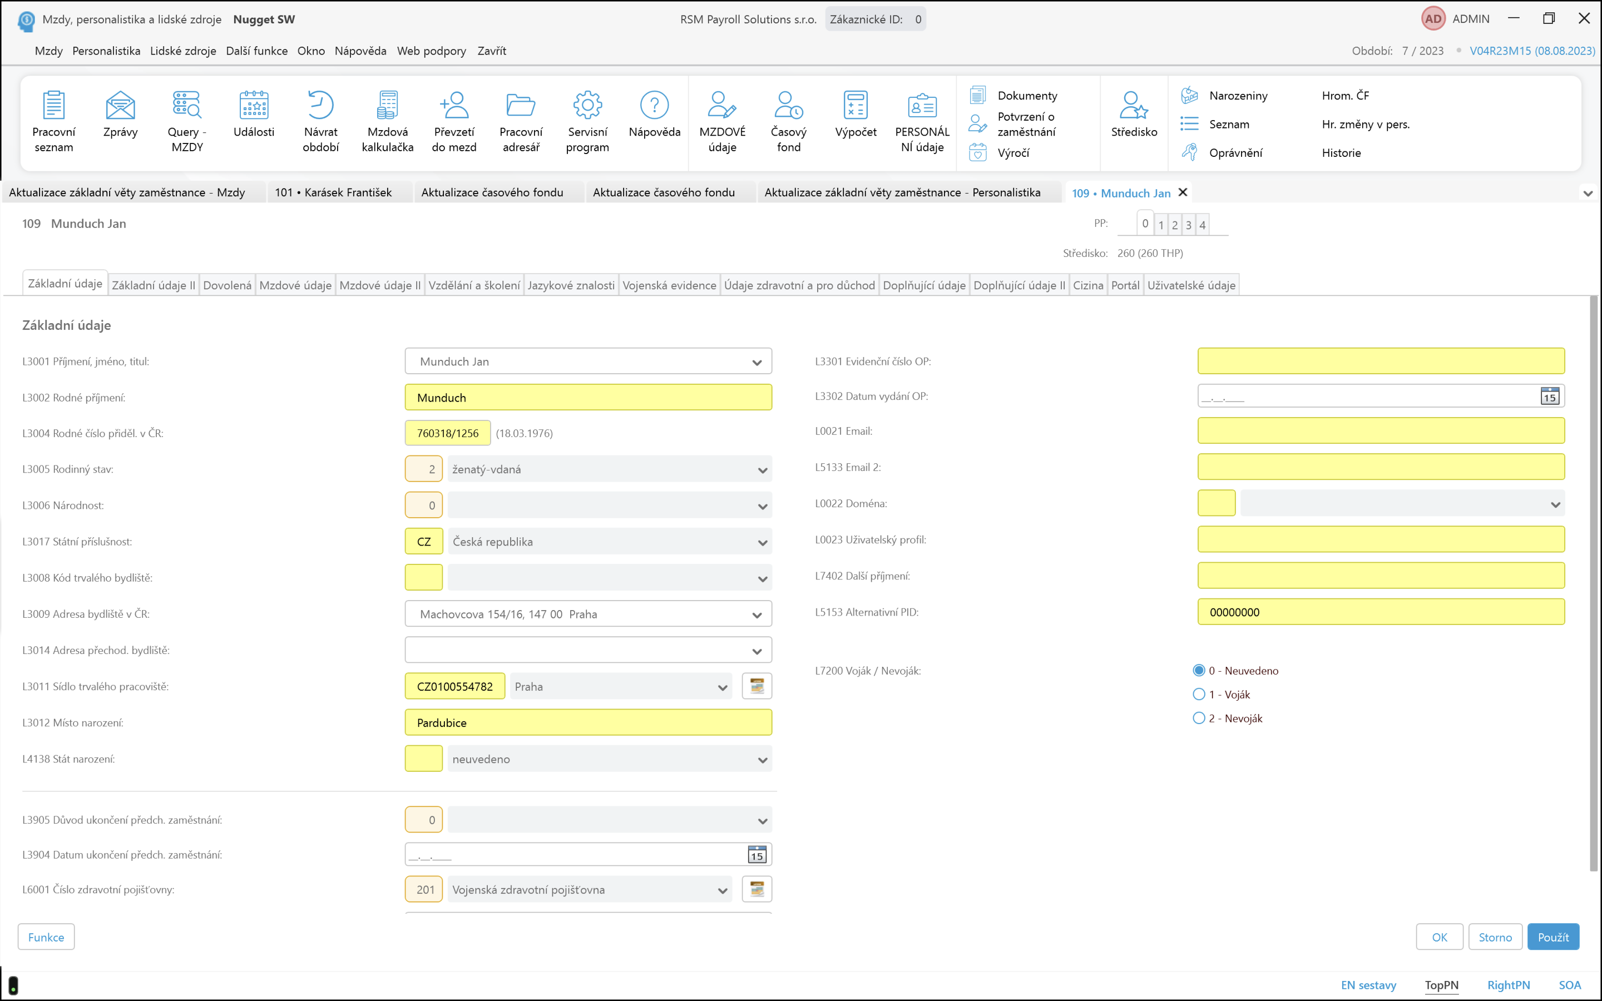Open Výročí calendar item

tap(1000, 152)
